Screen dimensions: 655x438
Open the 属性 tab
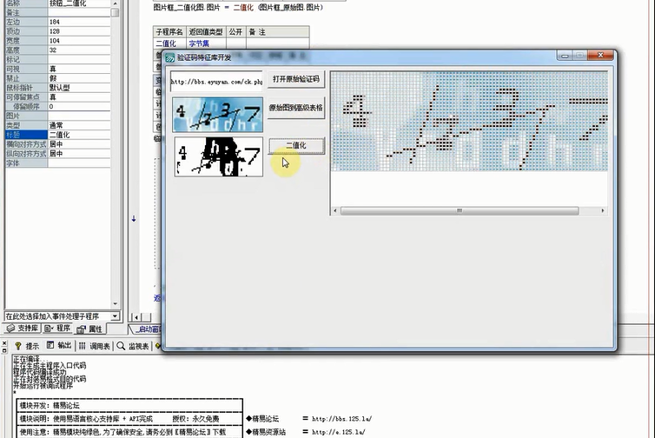coord(90,328)
